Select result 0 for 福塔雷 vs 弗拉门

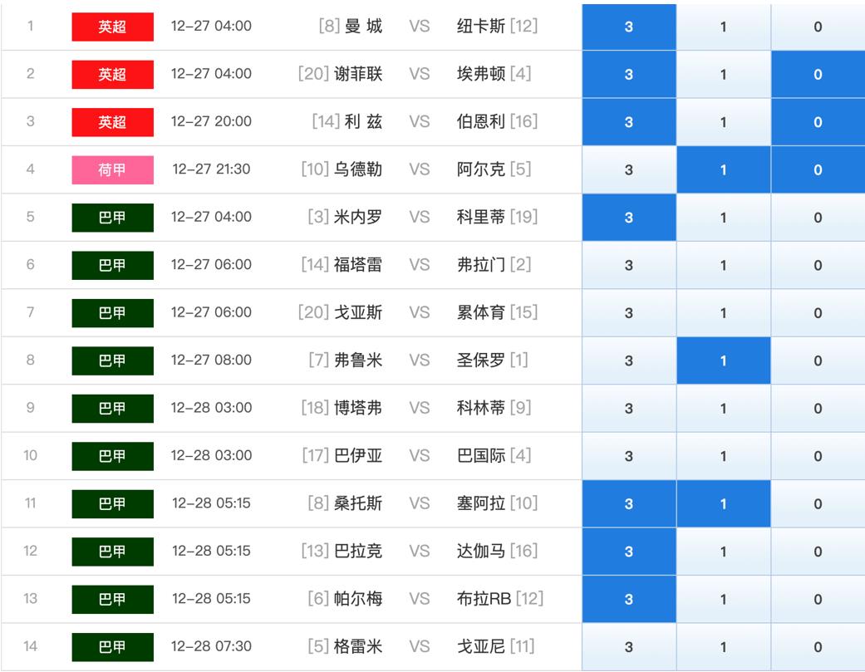(818, 265)
